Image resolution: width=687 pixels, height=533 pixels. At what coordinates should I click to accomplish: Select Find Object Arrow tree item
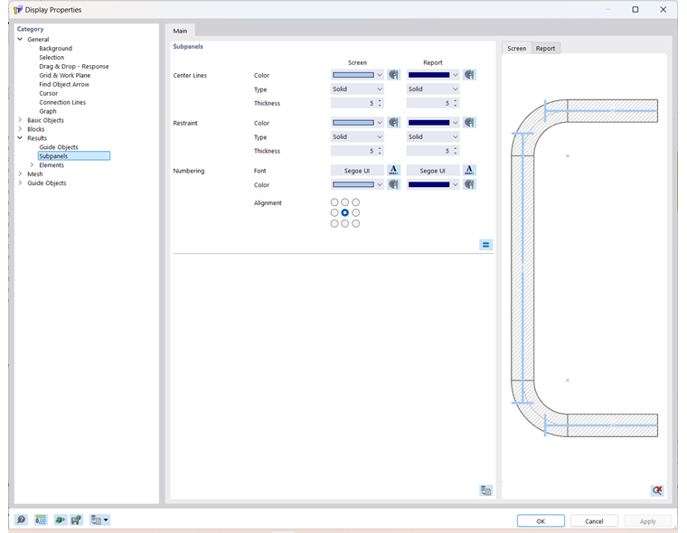pos(64,84)
